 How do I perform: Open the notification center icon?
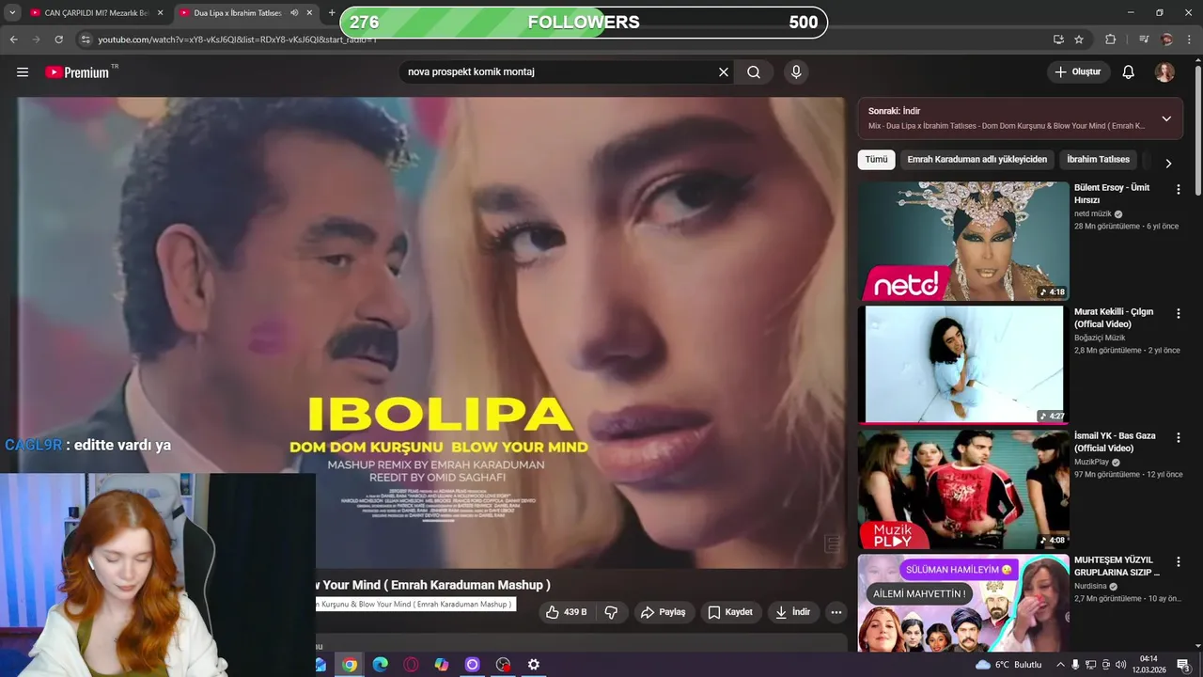coord(1183,665)
